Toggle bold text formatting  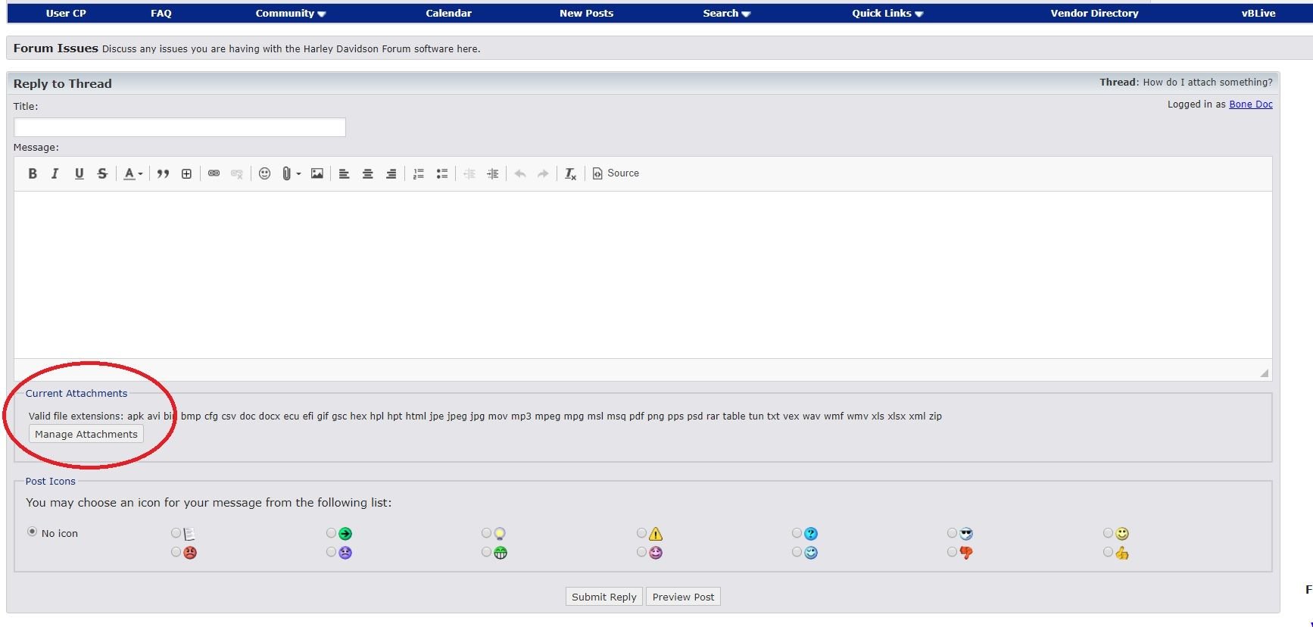(x=33, y=173)
